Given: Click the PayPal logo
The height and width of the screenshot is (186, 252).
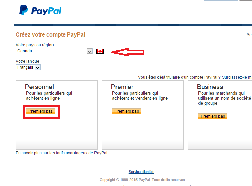Looking at the screenshot, I should pyautogui.click(x=40, y=10).
